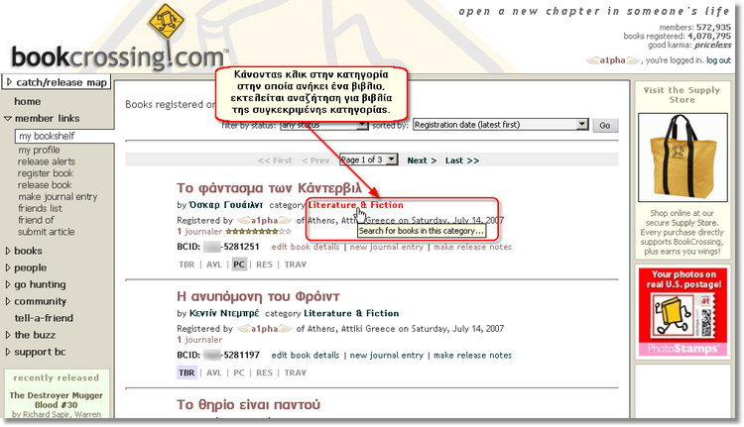
Task: Go to Next page of results
Action: [422, 160]
